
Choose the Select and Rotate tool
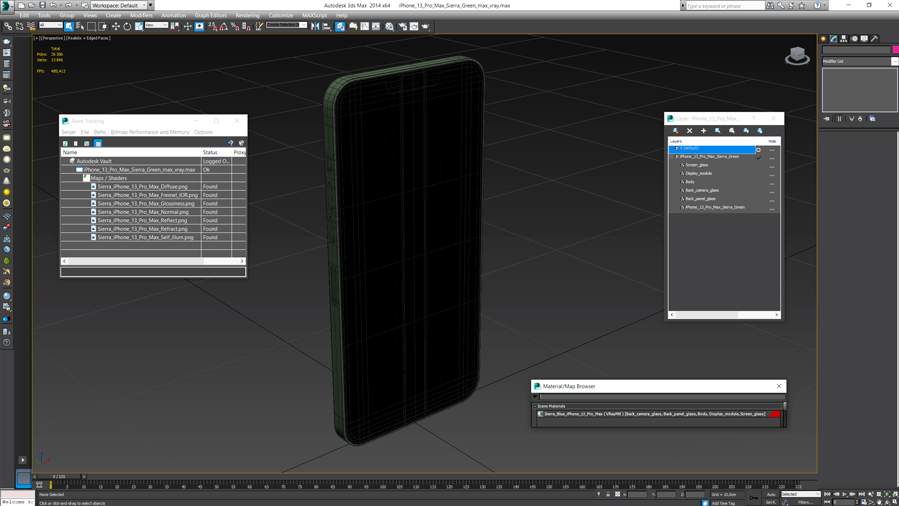tap(127, 26)
